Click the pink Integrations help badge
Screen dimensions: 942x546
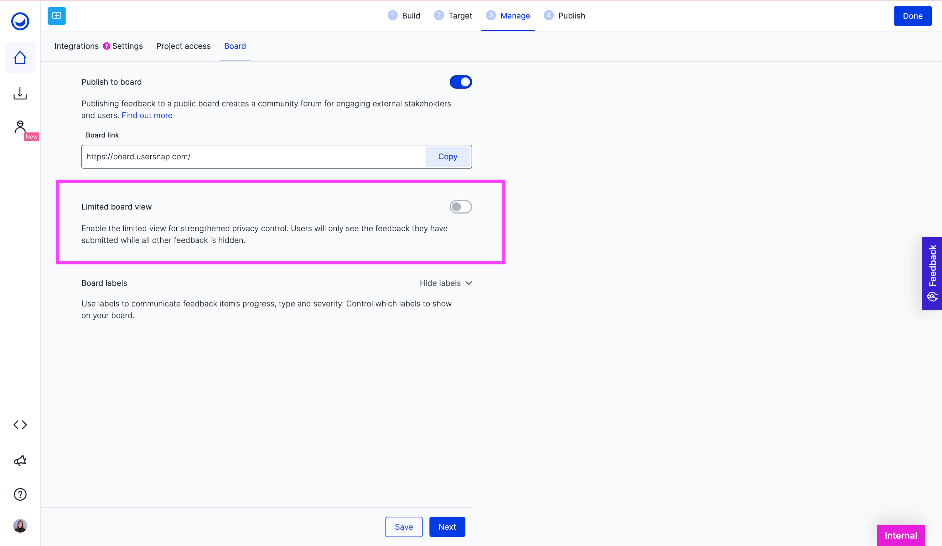point(106,46)
